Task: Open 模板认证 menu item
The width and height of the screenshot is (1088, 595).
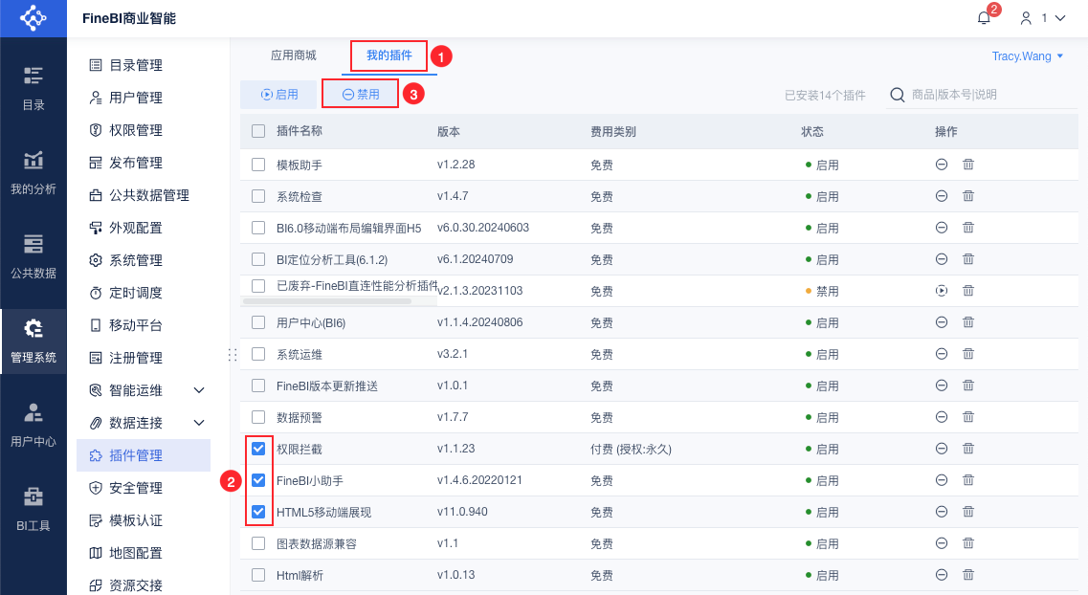Action: tap(144, 520)
